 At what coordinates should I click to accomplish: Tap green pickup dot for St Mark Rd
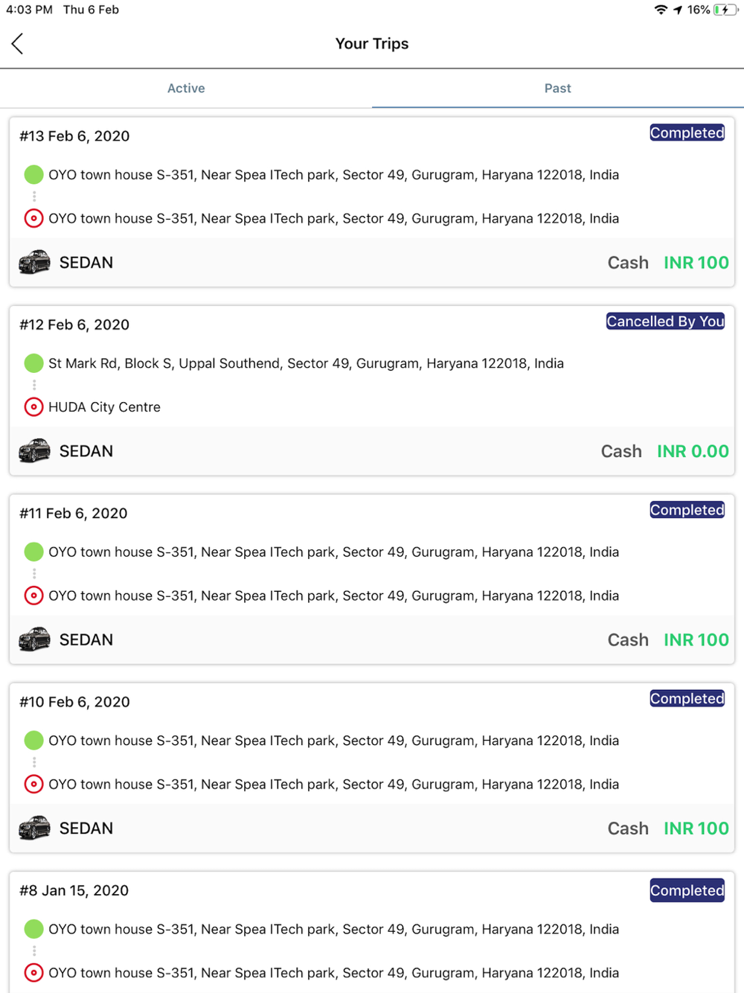point(33,363)
